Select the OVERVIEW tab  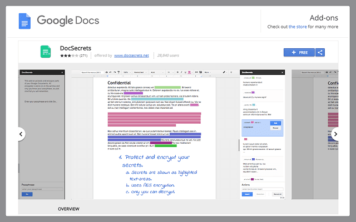point(68,209)
